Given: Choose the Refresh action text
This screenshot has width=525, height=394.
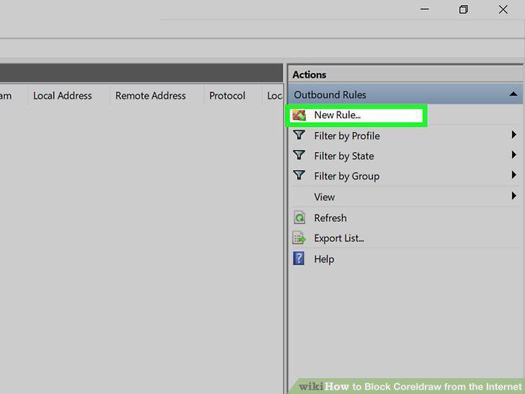Looking at the screenshot, I should coord(330,218).
